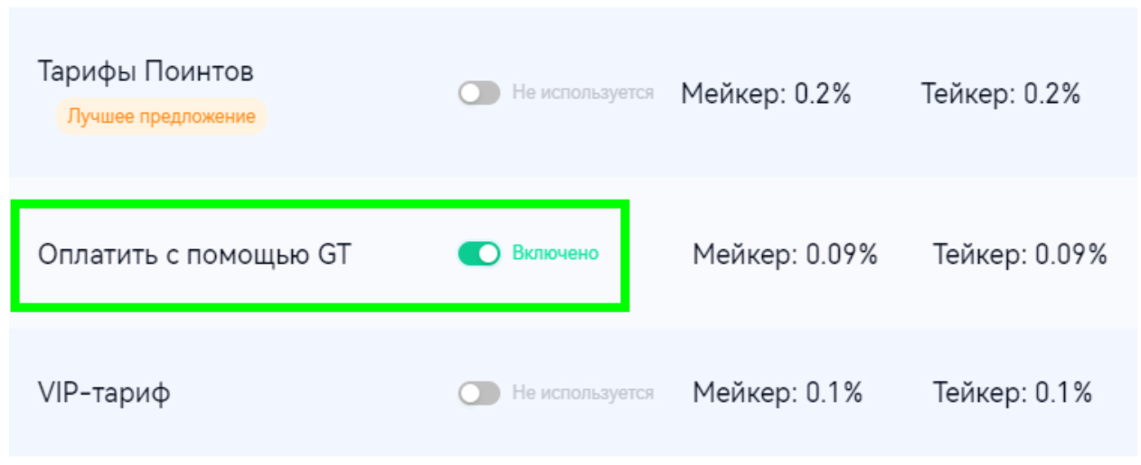Disable the Оплатить с помощью GT toggle
This screenshot has width=1141, height=465.
point(478,254)
